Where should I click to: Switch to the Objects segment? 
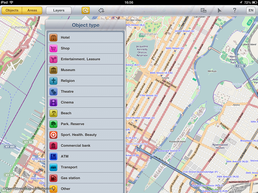(x=12, y=11)
